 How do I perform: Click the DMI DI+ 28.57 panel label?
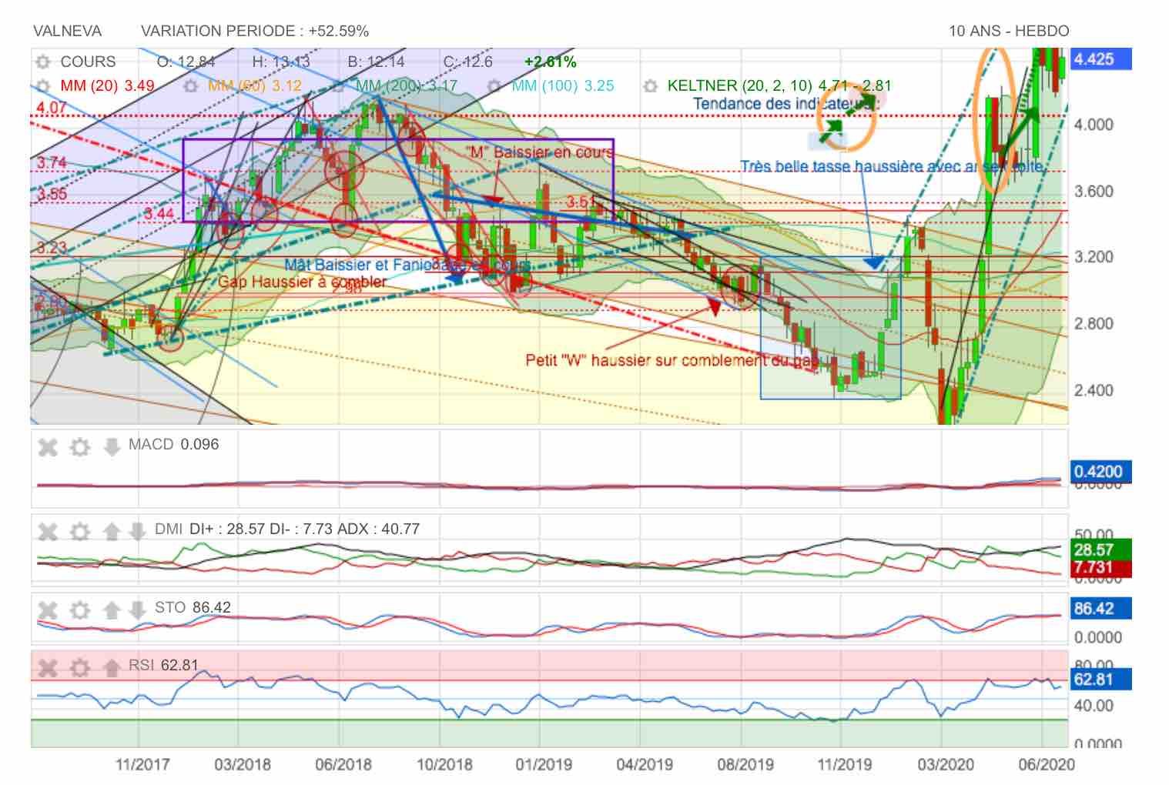tap(287, 529)
